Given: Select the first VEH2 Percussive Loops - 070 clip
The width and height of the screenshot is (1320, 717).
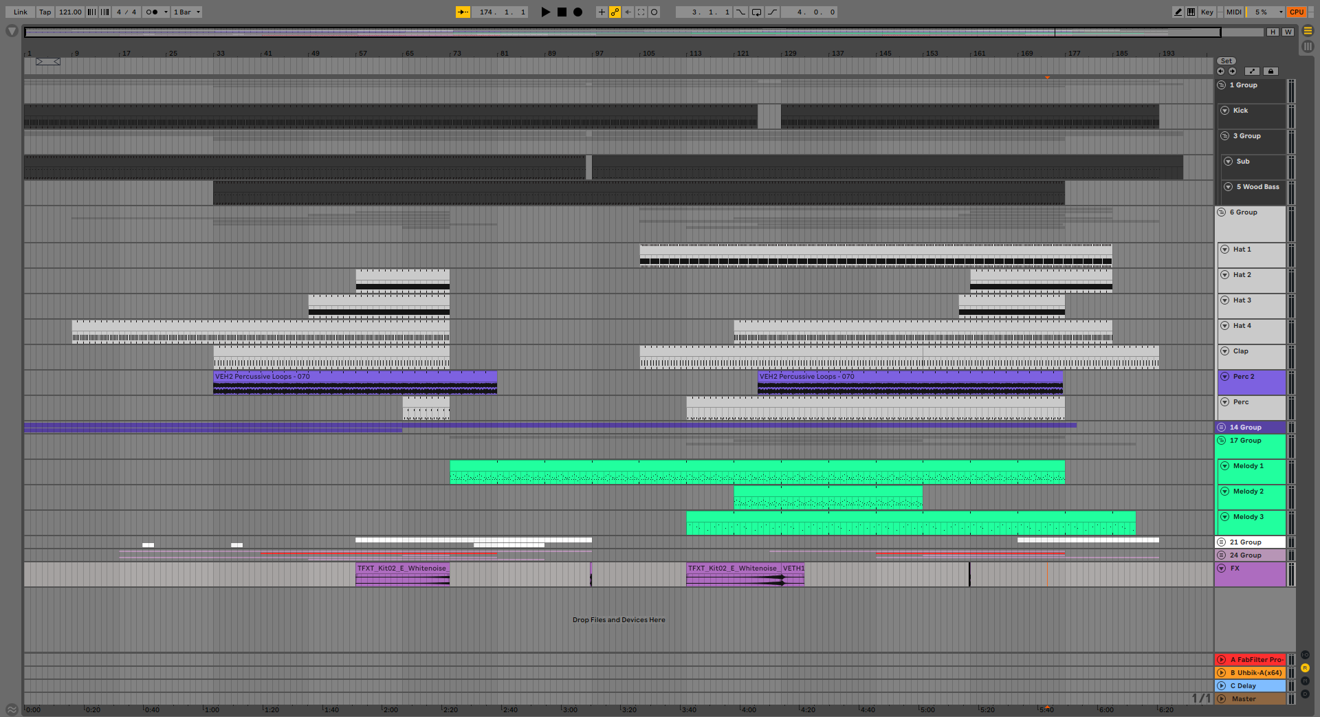Looking at the screenshot, I should 355,382.
